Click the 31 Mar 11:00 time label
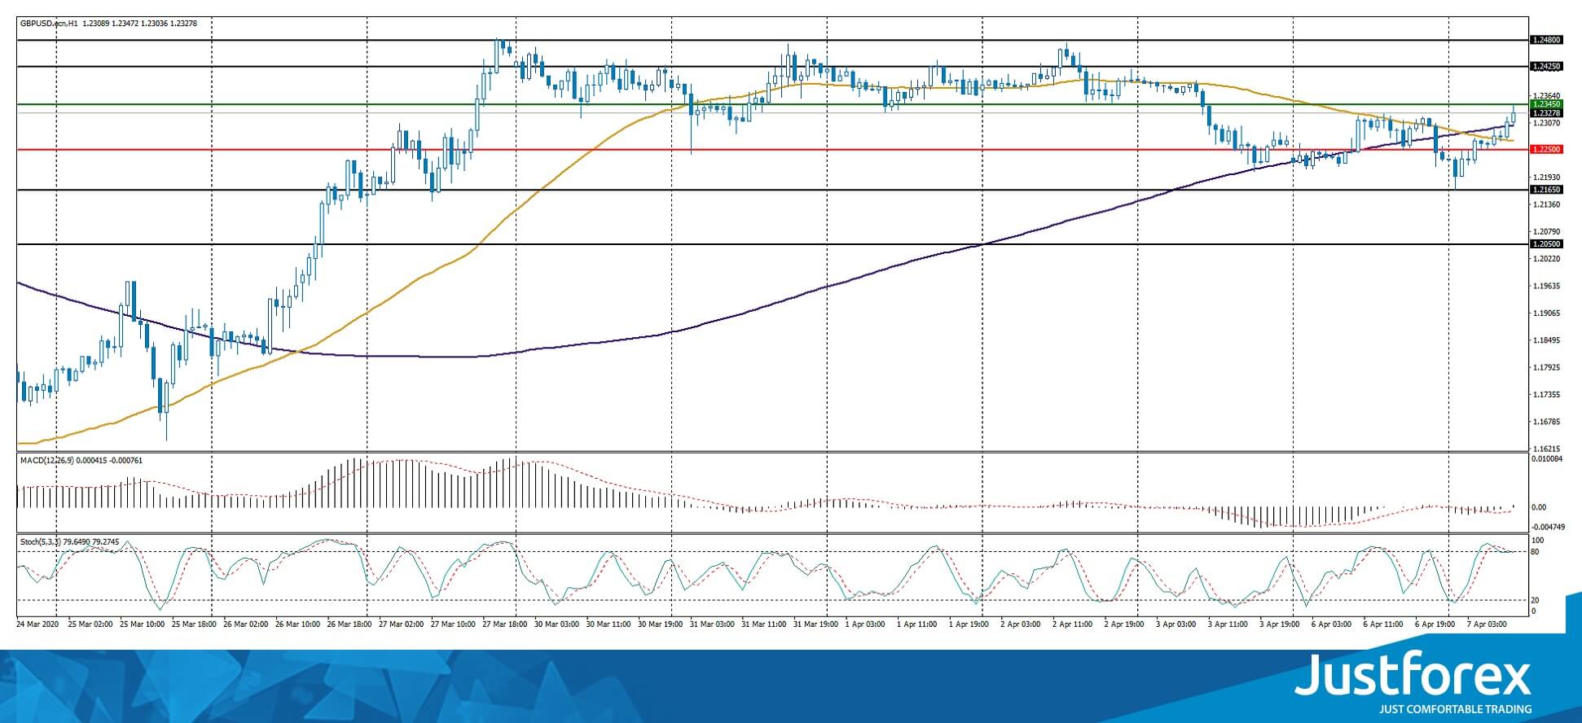The height and width of the screenshot is (723, 1582). coord(766,625)
